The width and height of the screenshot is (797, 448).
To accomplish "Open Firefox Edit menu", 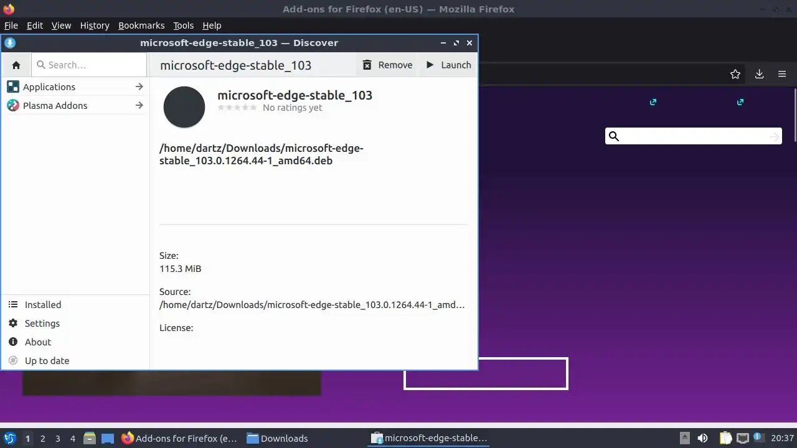I will tap(35, 26).
